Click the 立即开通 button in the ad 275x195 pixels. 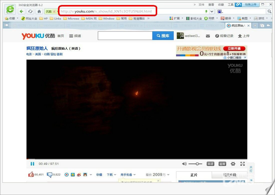click(234, 49)
